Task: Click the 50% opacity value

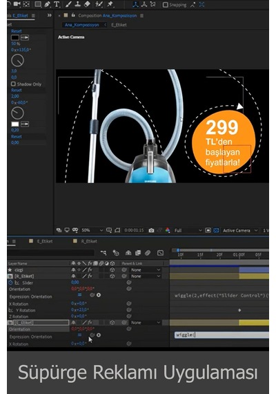Action: click(x=16, y=44)
